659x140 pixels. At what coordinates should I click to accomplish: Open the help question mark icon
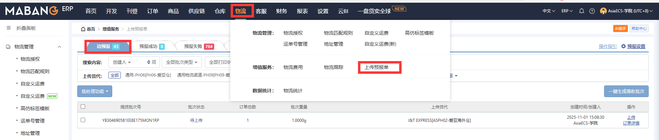point(592,11)
